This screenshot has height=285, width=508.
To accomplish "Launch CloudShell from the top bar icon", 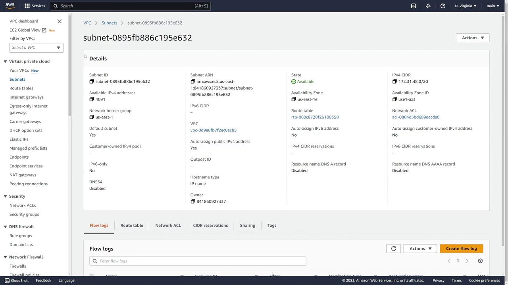I will pos(414,6).
